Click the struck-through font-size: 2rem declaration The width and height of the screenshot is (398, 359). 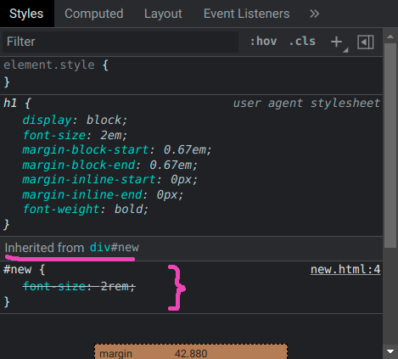click(x=79, y=286)
